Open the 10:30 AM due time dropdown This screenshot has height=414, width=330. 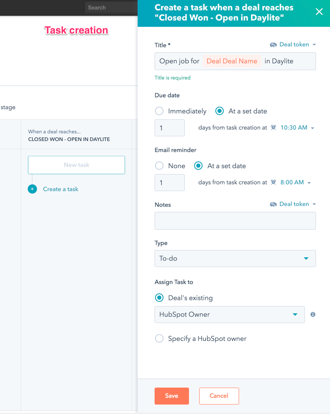click(297, 128)
